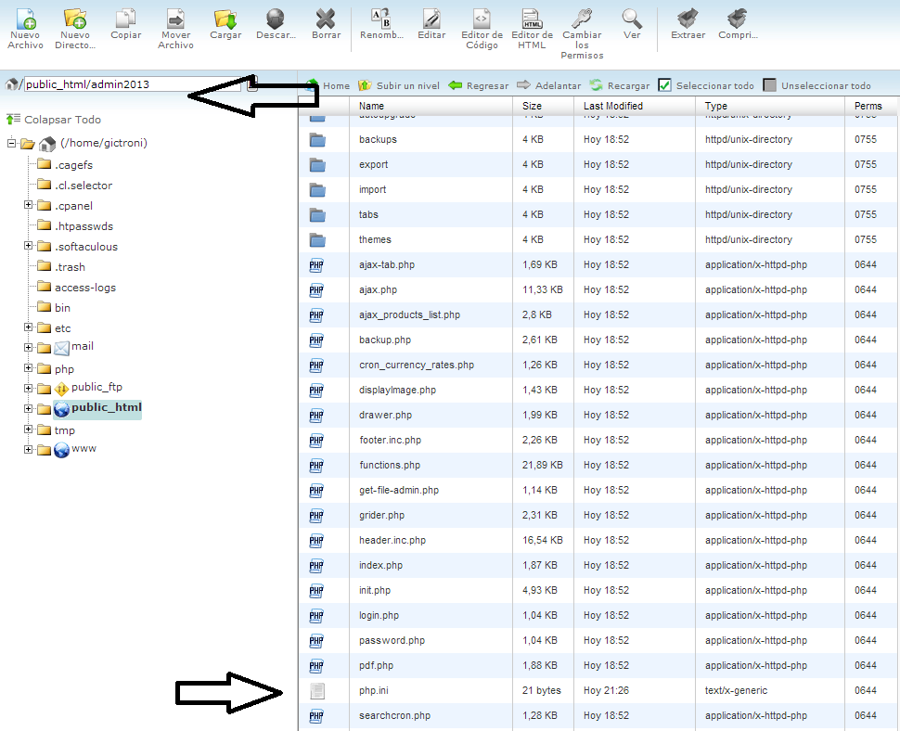Collapse the /home/gictroni root node
The image size is (900, 731).
click(11, 142)
